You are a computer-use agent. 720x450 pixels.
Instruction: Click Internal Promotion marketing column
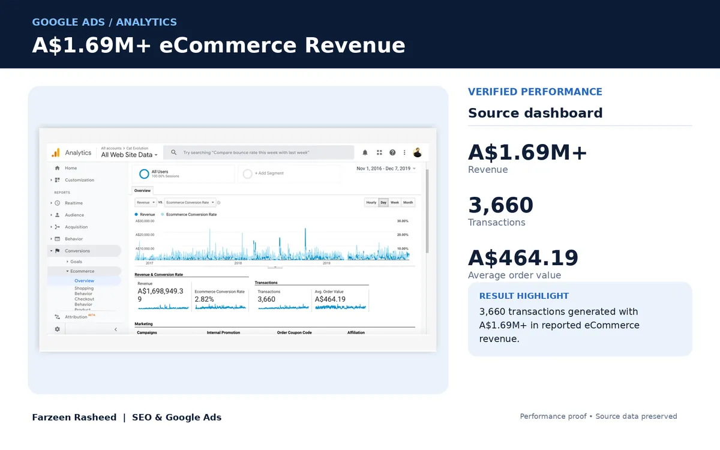(223, 332)
